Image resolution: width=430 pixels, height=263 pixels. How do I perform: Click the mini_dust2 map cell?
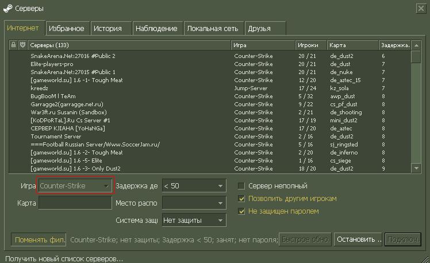344,120
